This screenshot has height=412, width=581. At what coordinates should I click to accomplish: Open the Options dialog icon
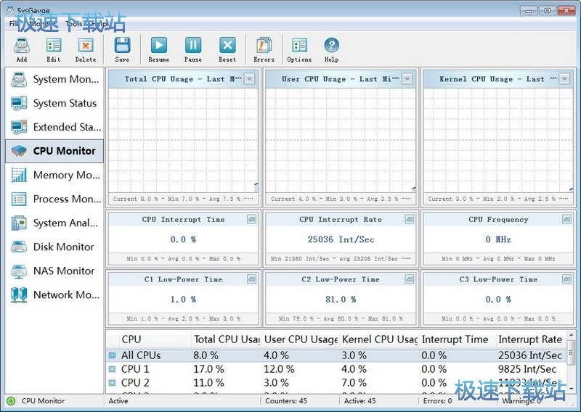pyautogui.click(x=299, y=46)
